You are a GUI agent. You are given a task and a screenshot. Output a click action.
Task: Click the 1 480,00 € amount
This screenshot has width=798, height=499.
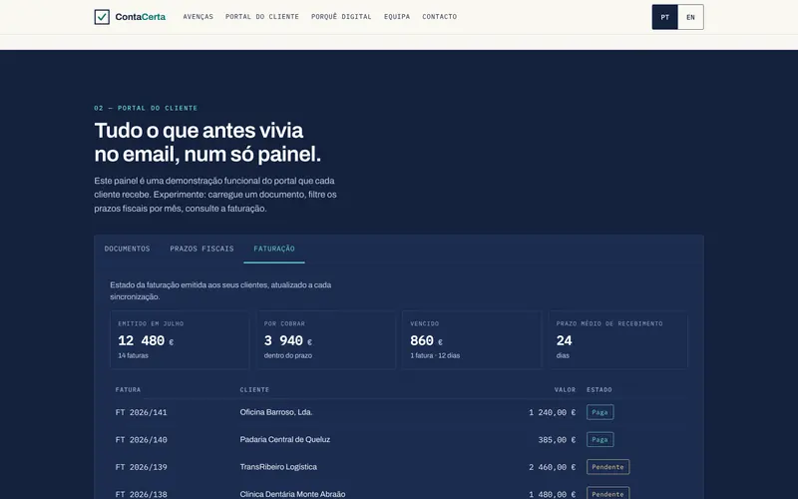pos(553,494)
